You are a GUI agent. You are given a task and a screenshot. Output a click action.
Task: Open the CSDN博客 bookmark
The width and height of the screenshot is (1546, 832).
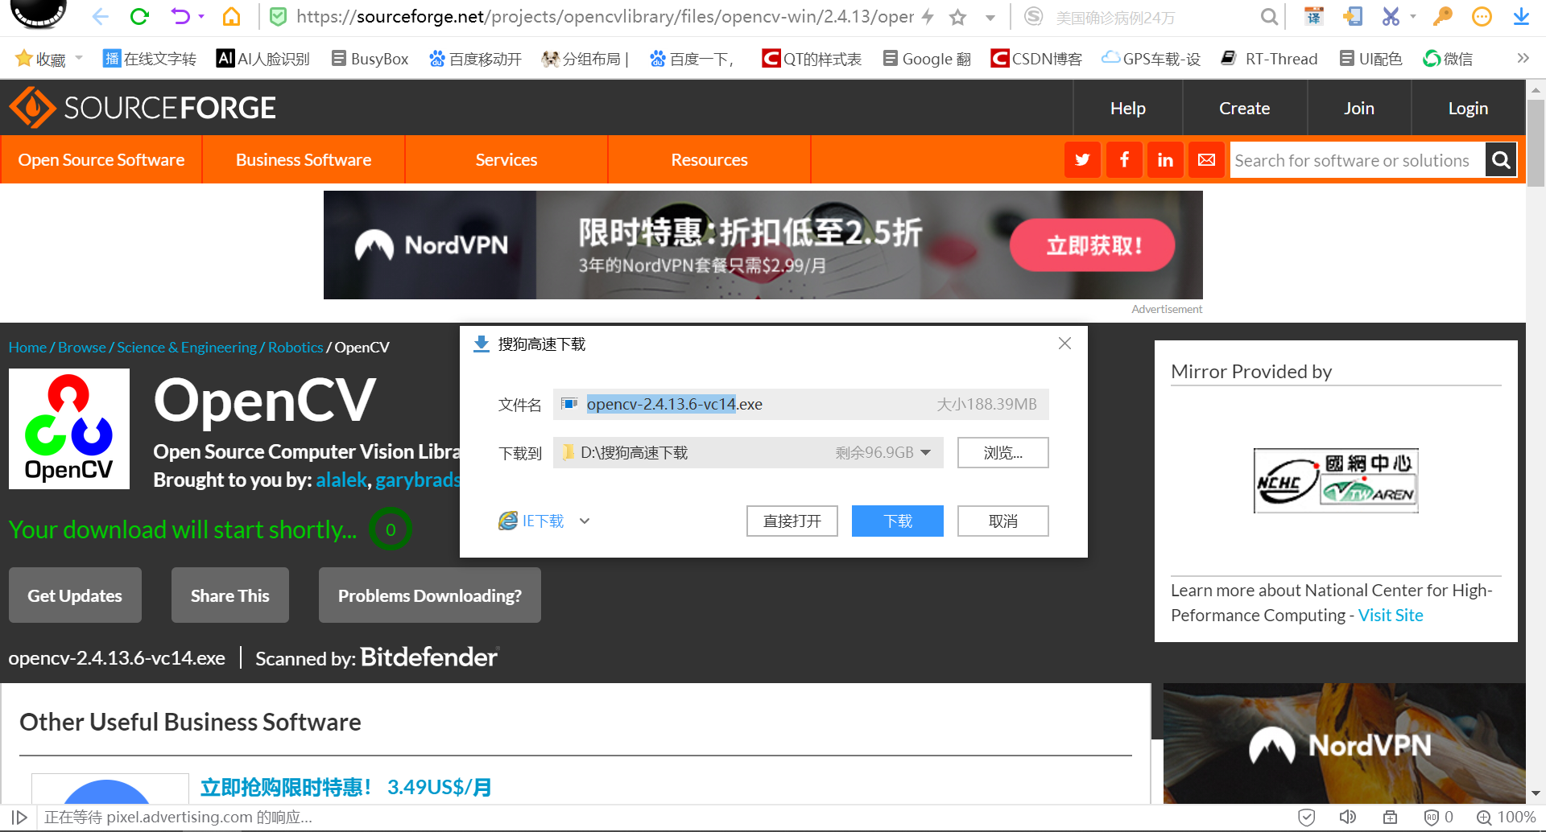click(x=1037, y=59)
